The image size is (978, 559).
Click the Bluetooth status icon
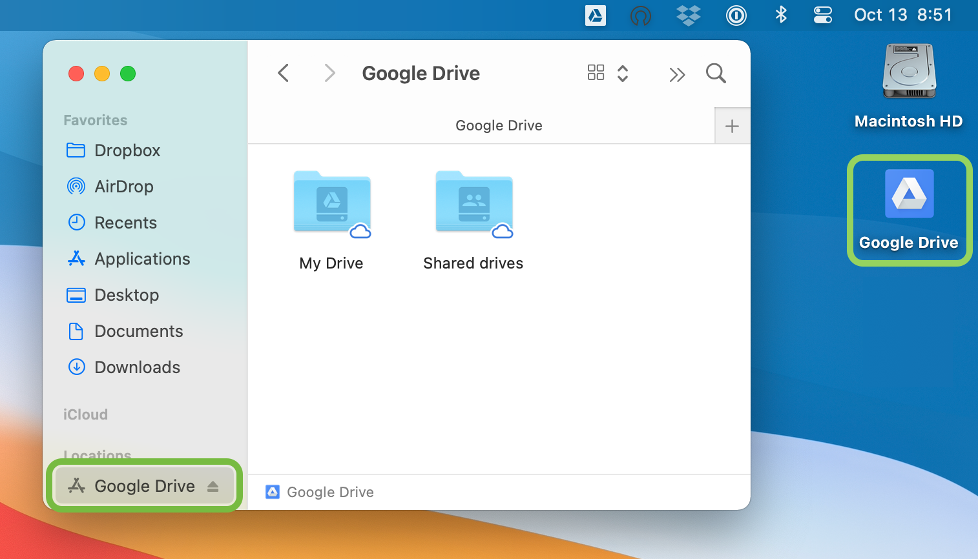pyautogui.click(x=781, y=14)
